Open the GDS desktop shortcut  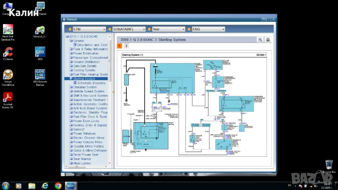40,53
